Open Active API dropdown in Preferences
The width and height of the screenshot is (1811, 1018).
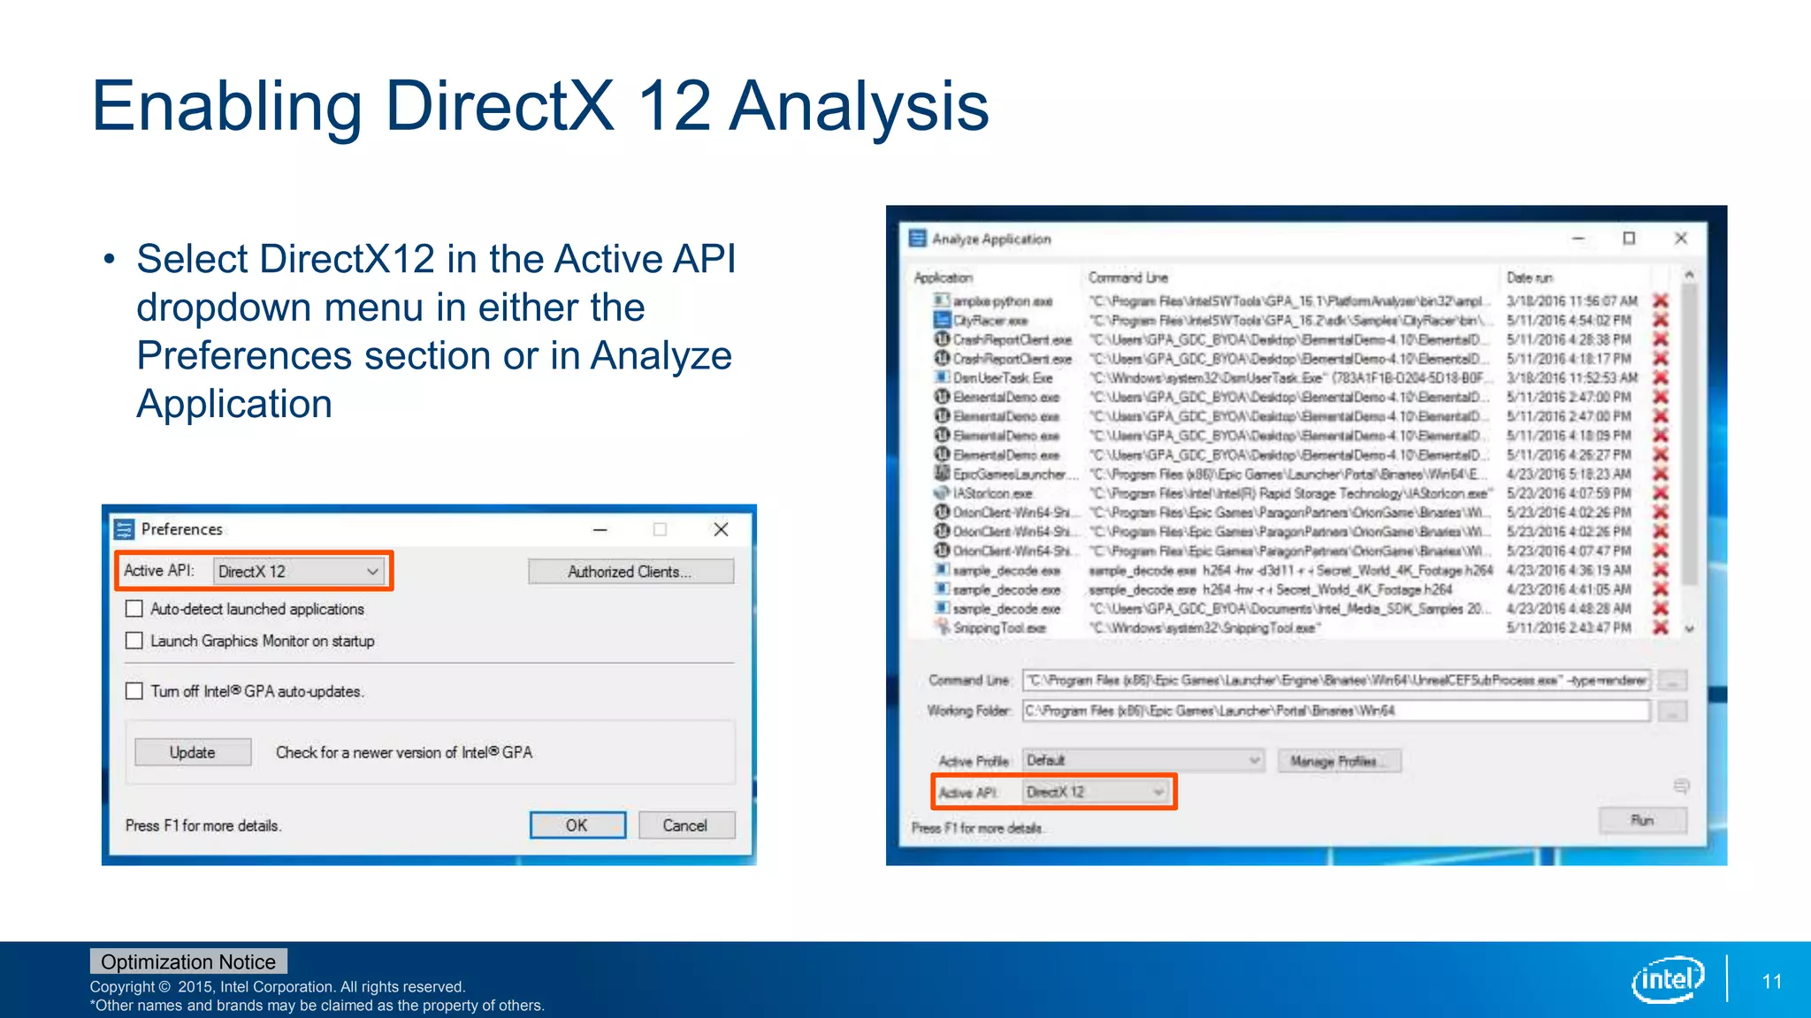click(x=299, y=572)
